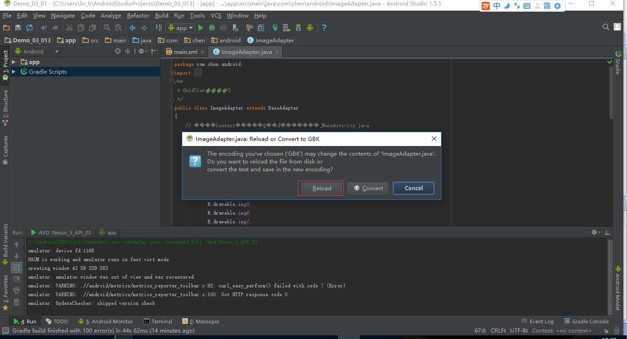The image size is (627, 339).
Task: Click the Clear All trash icon in Run
Action: pos(17,302)
